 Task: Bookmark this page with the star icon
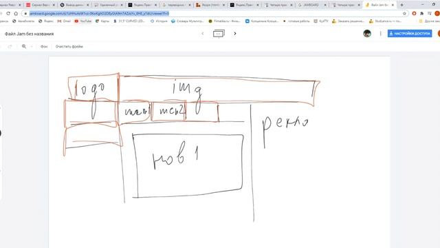point(404,14)
